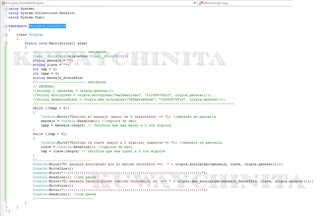315x216 pixels.
Task: Click the 'int tmp = 0;' line
Action: [45, 69]
